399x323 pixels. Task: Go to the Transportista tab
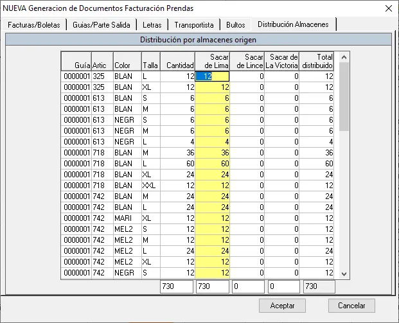[x=194, y=25]
